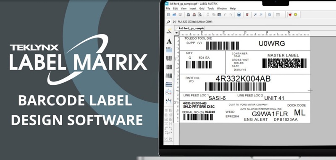Select the ML dock code text
The width and height of the screenshot is (336, 160).
[299, 112]
